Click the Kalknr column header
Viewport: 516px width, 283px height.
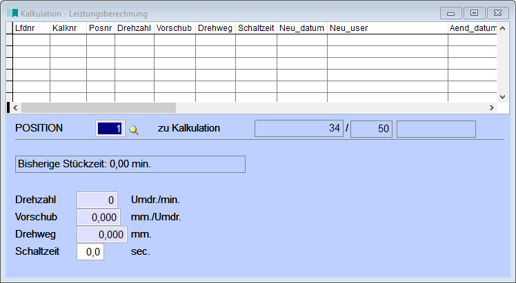(68, 28)
